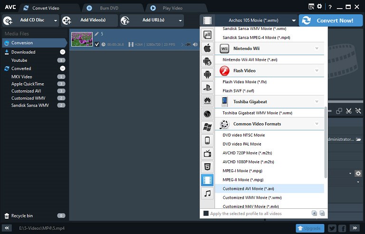Click the scissors trim video icon
Screen dimensions: 365x234
coord(348,111)
